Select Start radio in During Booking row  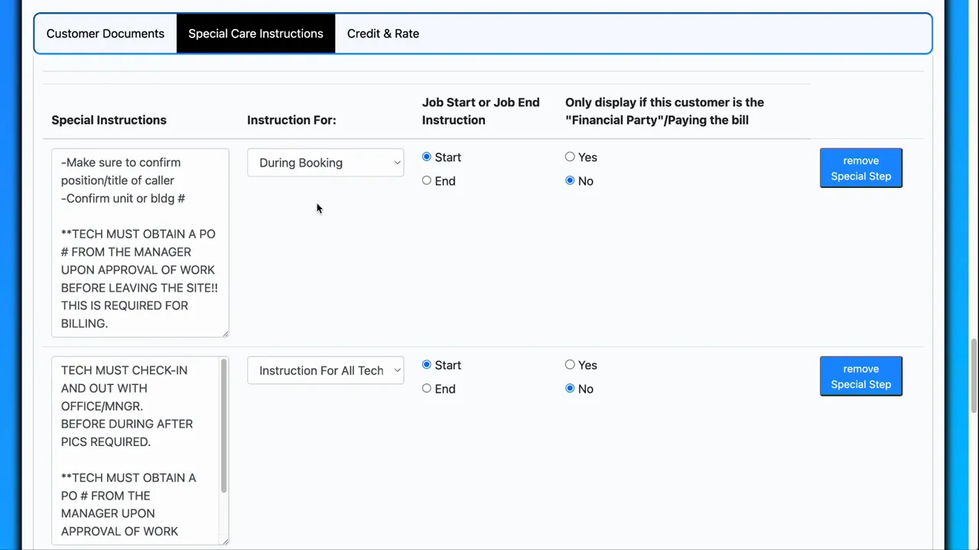(427, 157)
